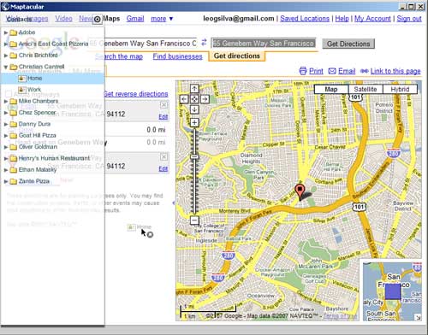Pan the map right with arrow button
The width and height of the screenshot is (428, 335).
coord(205,99)
